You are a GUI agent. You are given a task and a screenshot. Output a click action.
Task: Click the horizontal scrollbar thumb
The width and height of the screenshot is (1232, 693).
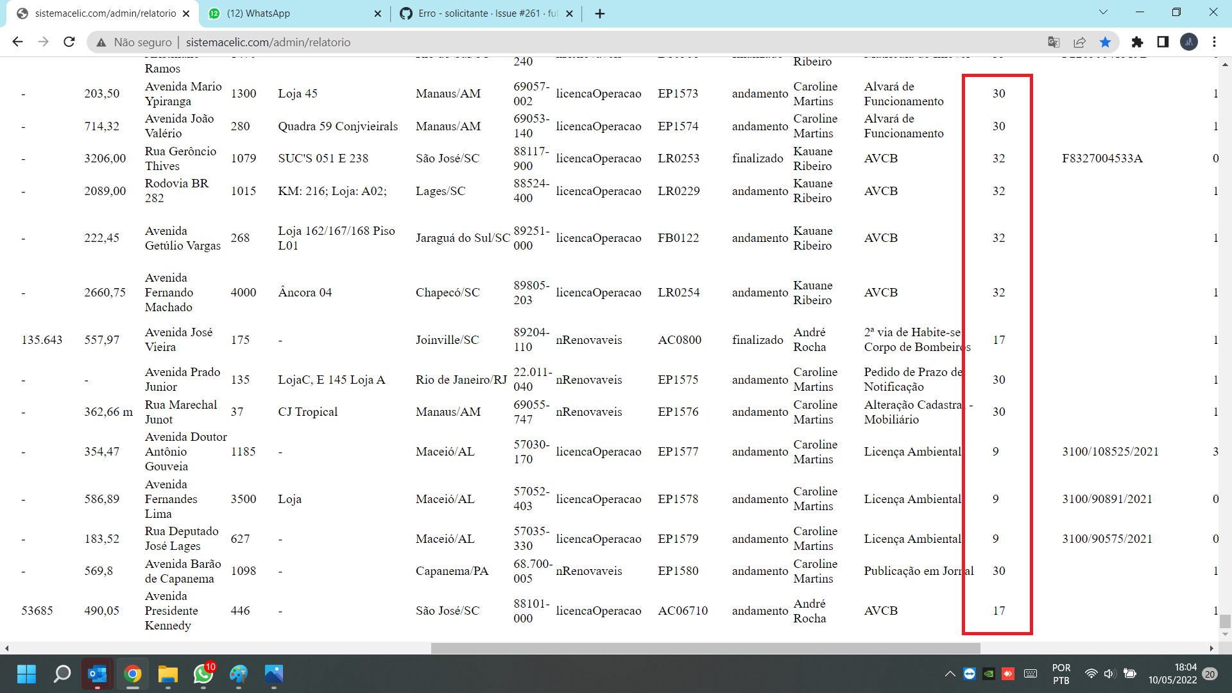pos(706,648)
